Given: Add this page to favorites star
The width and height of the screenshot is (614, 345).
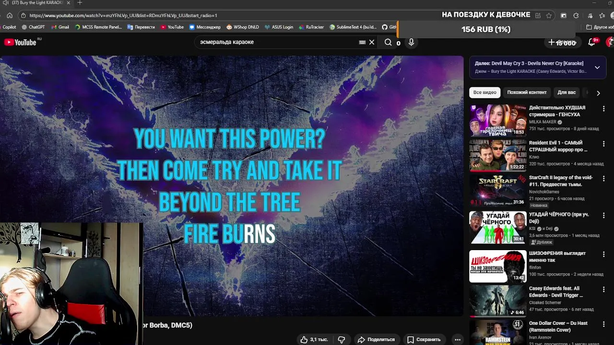Looking at the screenshot, I should (549, 15).
